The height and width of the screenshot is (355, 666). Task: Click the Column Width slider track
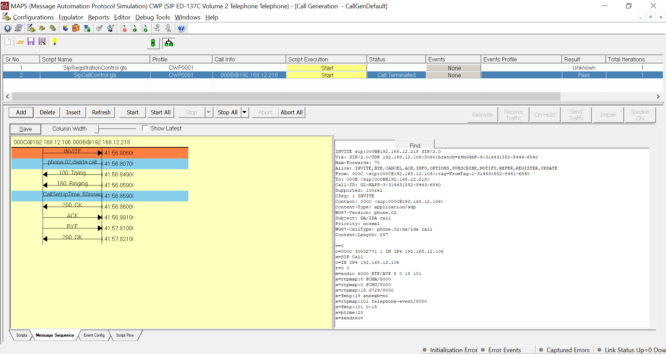[116, 129]
